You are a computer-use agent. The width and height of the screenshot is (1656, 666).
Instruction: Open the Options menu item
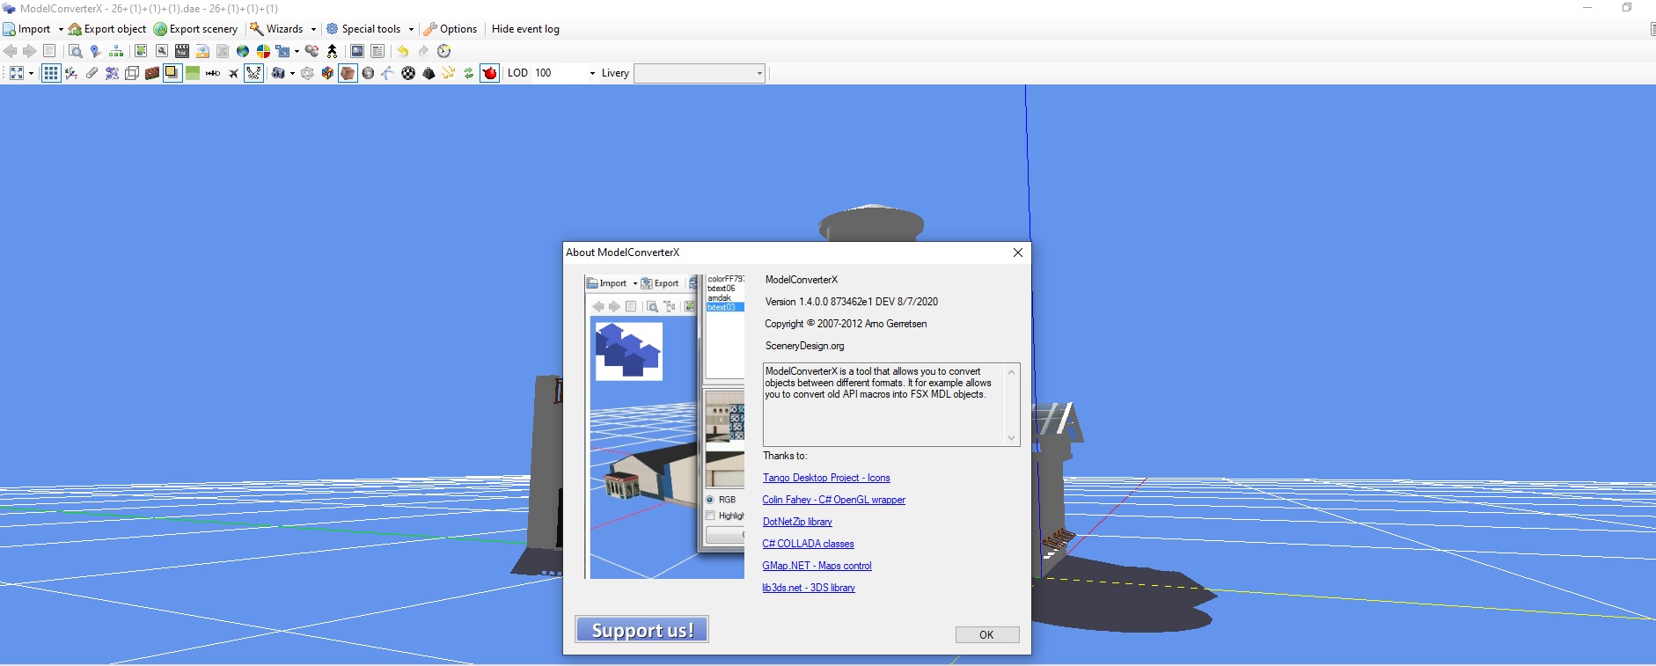451,29
